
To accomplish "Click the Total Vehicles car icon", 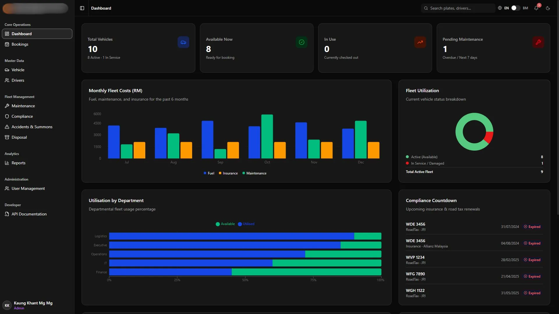I will (183, 42).
